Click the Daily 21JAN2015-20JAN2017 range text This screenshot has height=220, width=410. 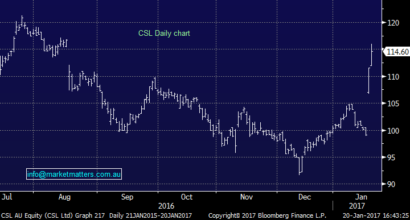point(150,216)
